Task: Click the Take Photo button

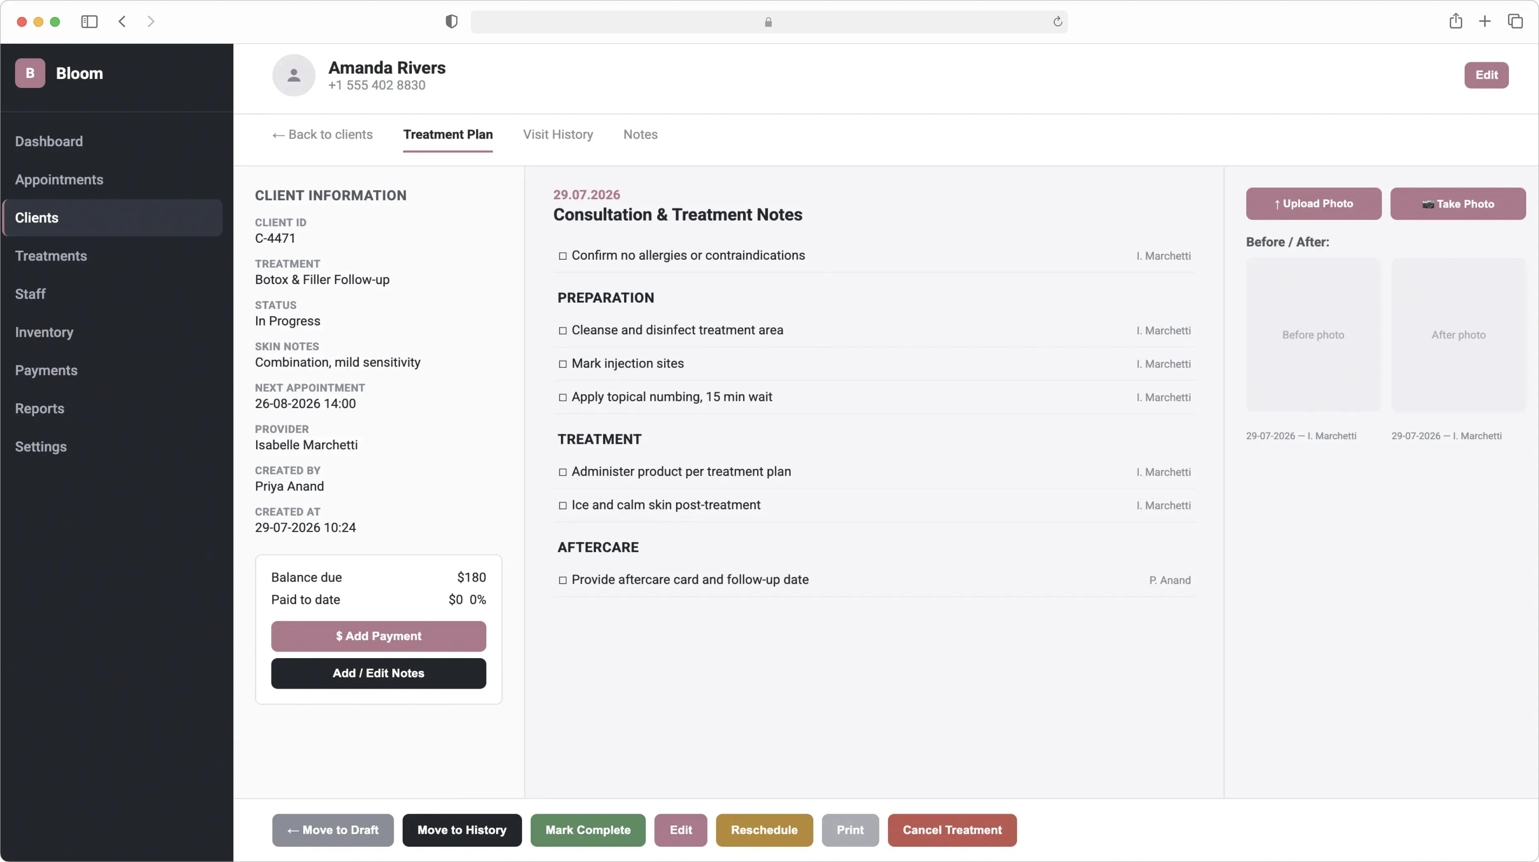Action: [x=1458, y=204]
